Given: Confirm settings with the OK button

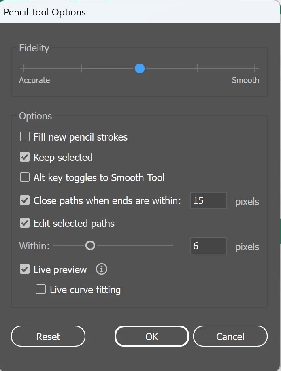Looking at the screenshot, I should tap(152, 337).
